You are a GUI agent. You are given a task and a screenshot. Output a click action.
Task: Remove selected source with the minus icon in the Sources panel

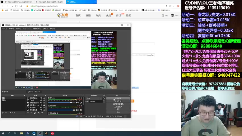click(31, 113)
